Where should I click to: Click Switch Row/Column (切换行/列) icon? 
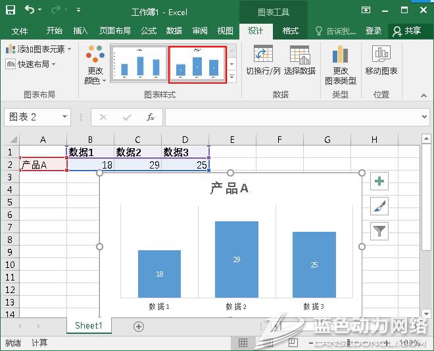coord(263,59)
